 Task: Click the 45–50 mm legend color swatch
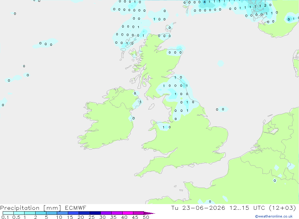point(139,213)
